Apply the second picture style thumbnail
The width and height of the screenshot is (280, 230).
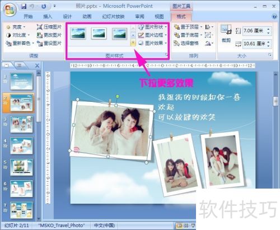99,34
